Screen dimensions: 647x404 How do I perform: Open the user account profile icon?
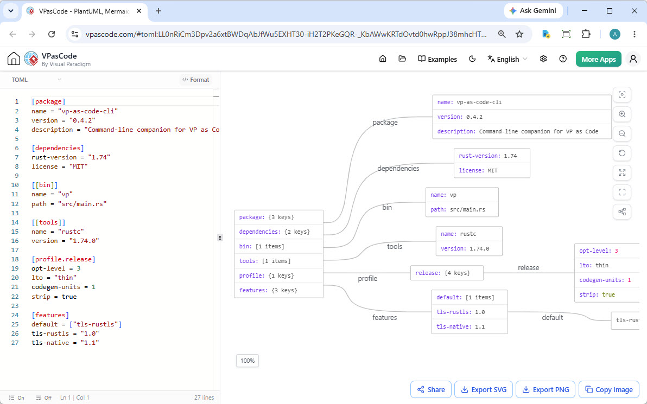[633, 59]
